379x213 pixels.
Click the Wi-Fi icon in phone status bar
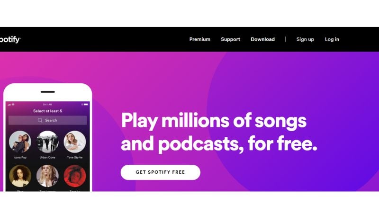tap(13, 105)
